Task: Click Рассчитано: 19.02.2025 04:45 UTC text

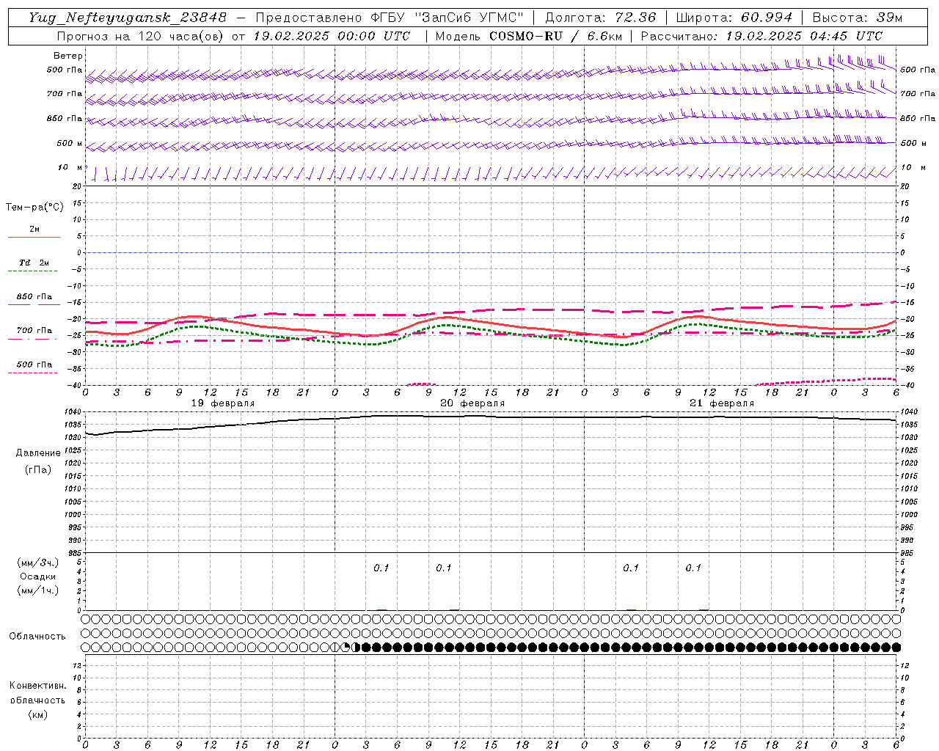Action: [761, 36]
